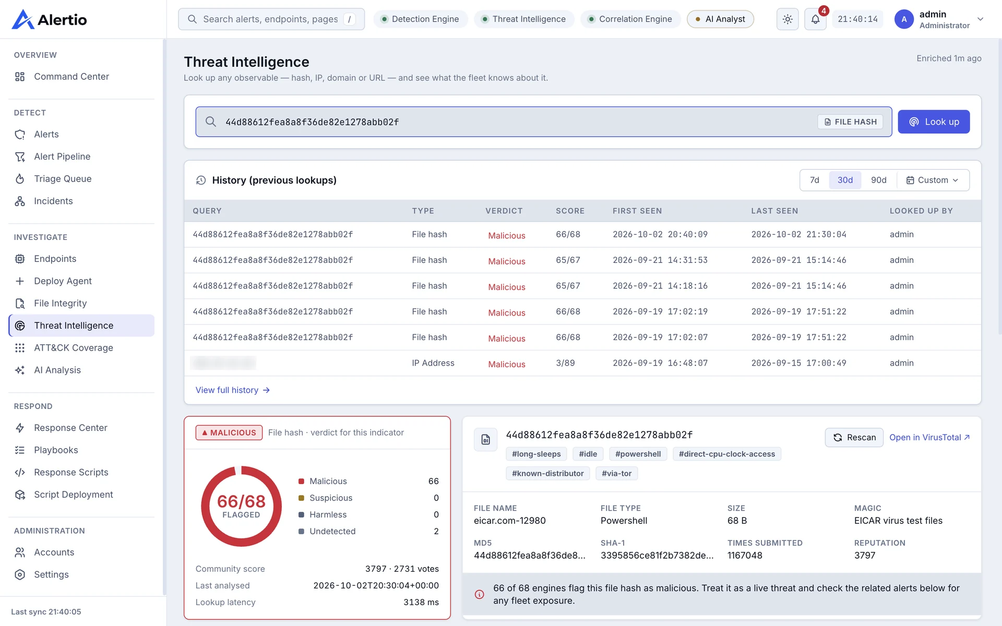The width and height of the screenshot is (1002, 626).
Task: Click the AI Analysis sparkle icon
Action: point(20,370)
